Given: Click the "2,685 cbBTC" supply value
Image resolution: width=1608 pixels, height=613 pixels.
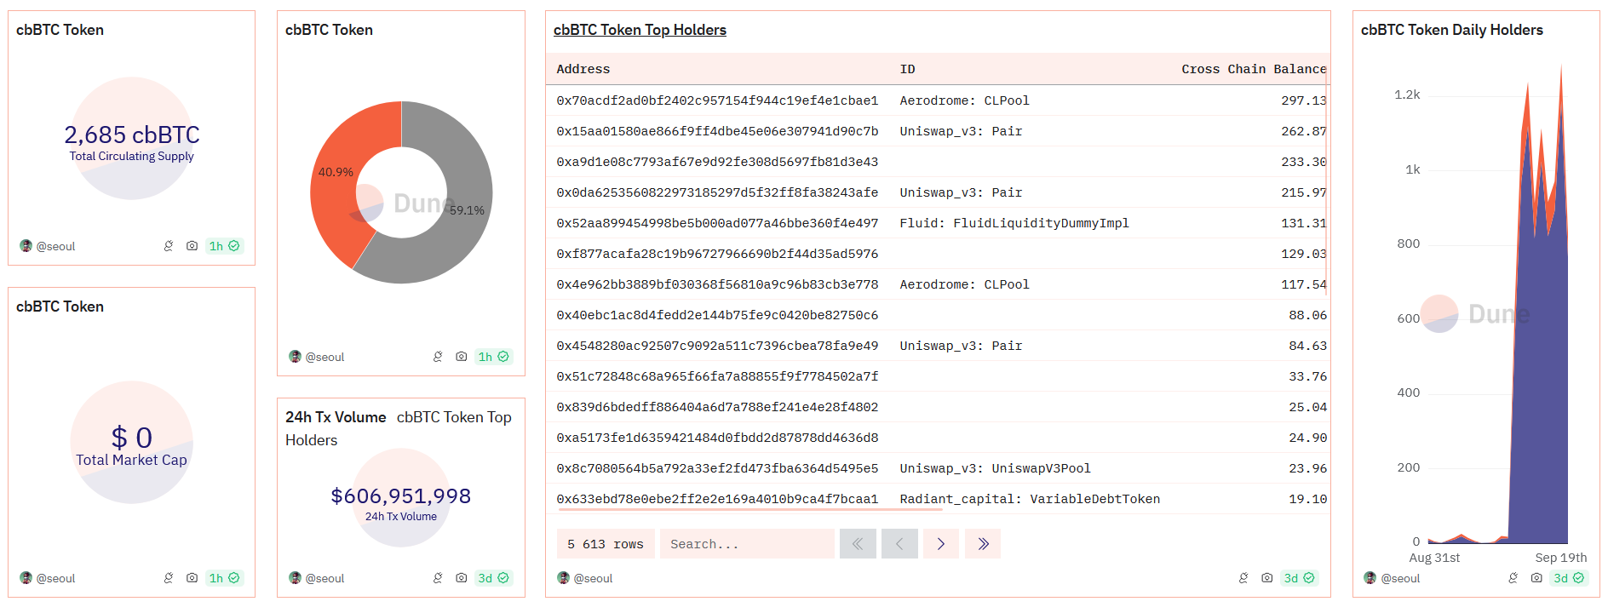Looking at the screenshot, I should (x=132, y=135).
